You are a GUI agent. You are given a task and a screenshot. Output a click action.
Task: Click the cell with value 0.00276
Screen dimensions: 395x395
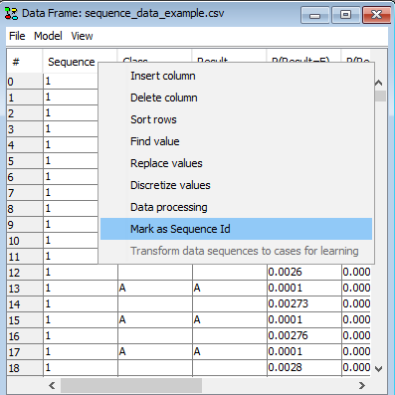[304, 335]
